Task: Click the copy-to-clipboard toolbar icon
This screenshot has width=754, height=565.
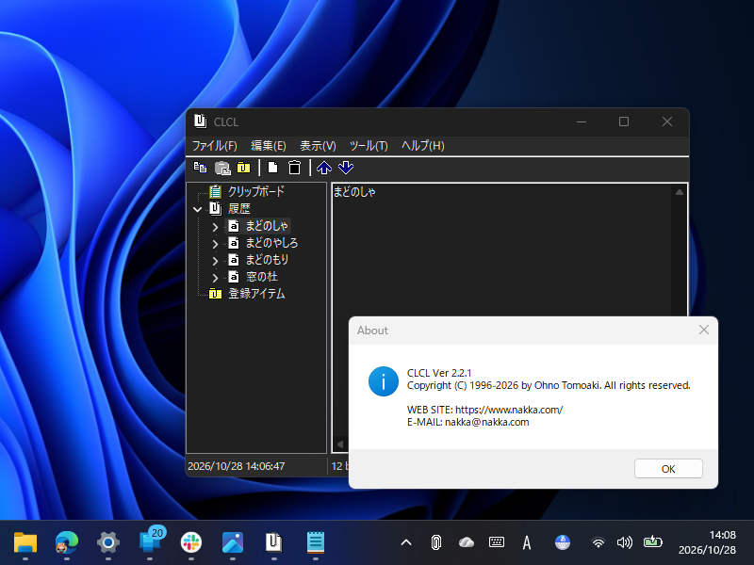Action: [200, 168]
